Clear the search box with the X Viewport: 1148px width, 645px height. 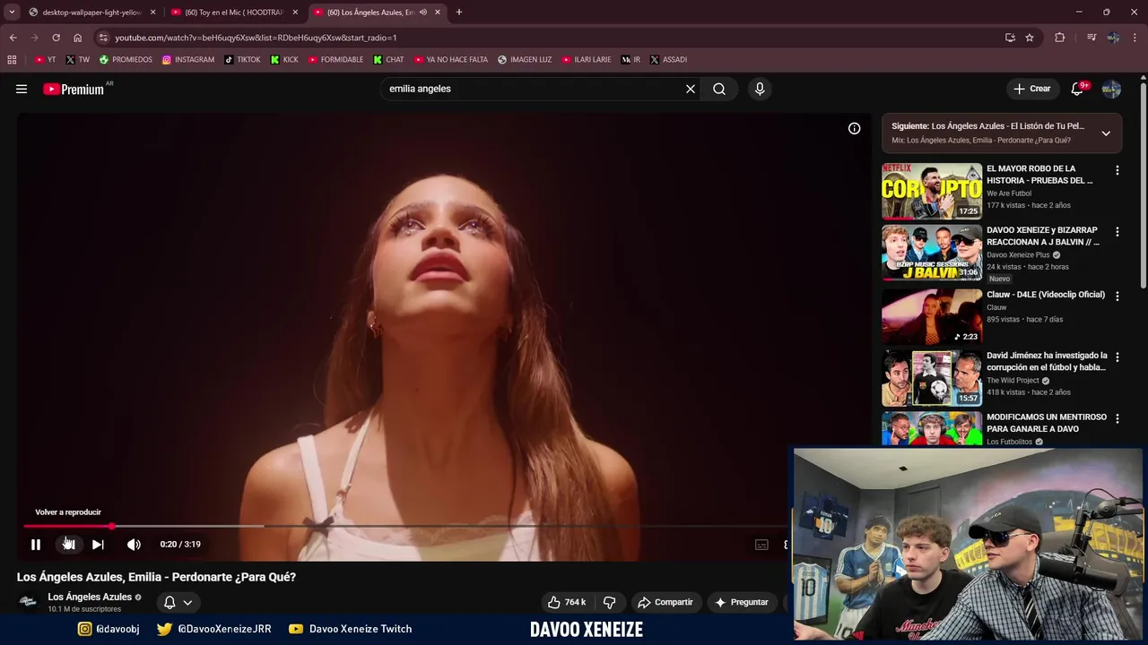click(x=691, y=89)
